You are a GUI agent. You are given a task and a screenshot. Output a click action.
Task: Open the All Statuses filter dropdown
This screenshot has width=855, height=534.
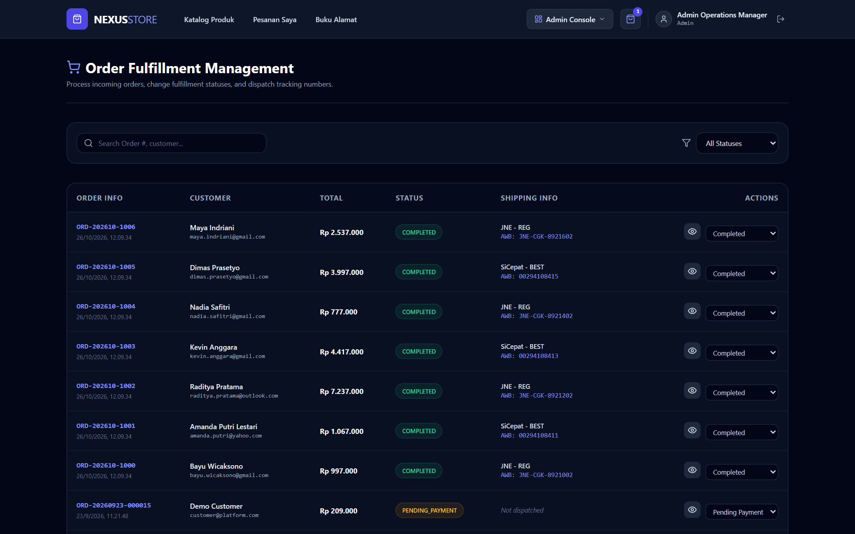click(737, 143)
